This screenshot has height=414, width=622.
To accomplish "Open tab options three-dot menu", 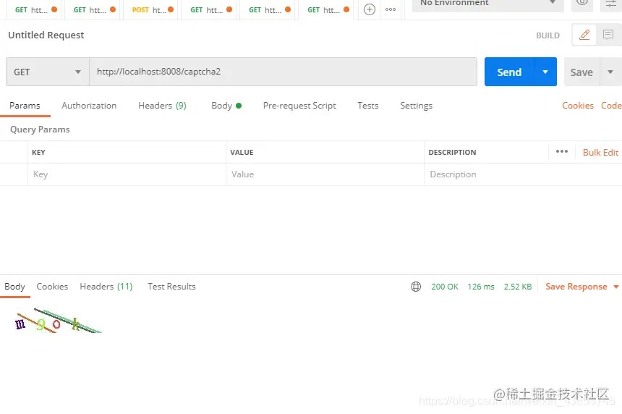I will [391, 9].
